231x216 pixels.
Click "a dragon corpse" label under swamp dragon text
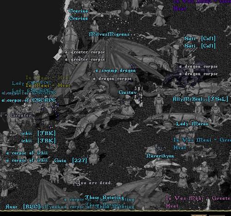[112, 79]
